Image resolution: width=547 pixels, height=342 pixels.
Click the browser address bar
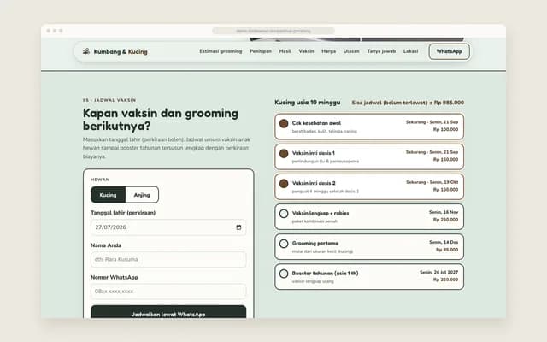tap(273, 31)
